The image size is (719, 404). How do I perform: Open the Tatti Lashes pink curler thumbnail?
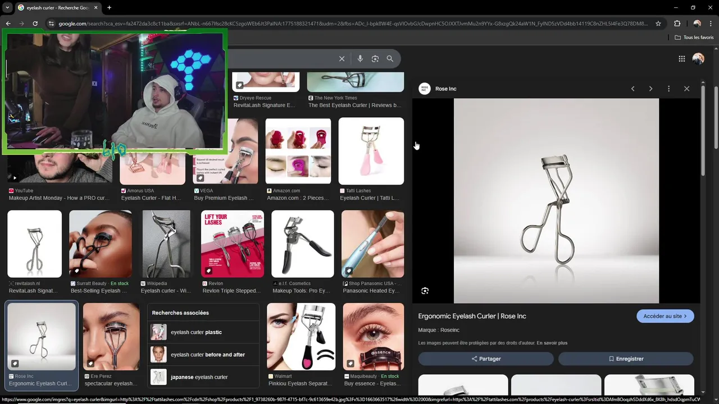coord(371,151)
